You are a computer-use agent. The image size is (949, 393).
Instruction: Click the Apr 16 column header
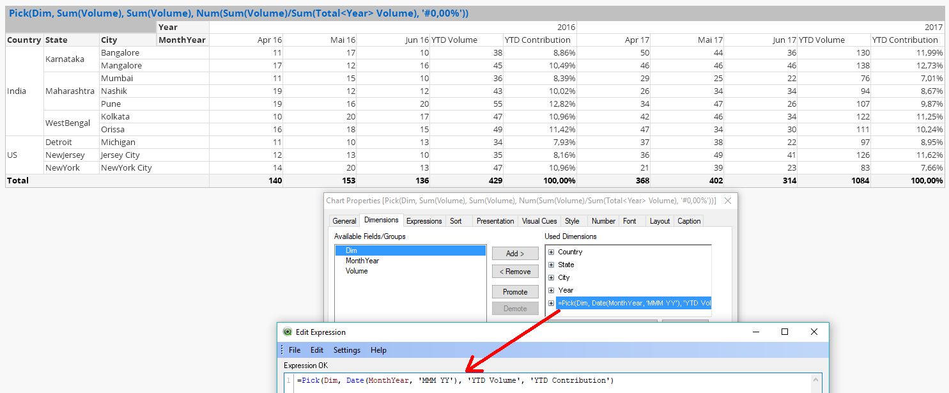pyautogui.click(x=247, y=40)
